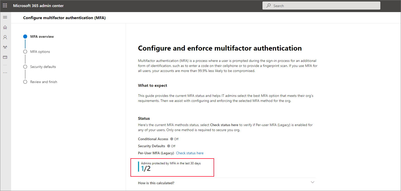Click the Per-User MFA (Legacy) label
Screen dimensions: 401x191
156,153
